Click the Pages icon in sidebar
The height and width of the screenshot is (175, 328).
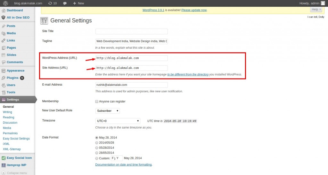(x=4, y=48)
